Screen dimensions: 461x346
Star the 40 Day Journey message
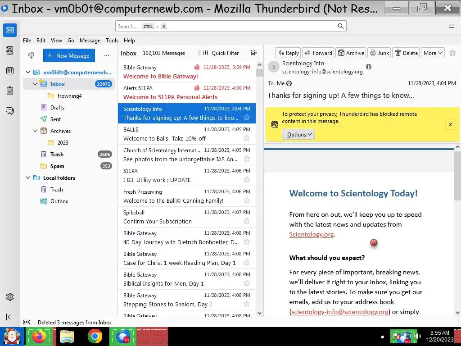point(247,242)
